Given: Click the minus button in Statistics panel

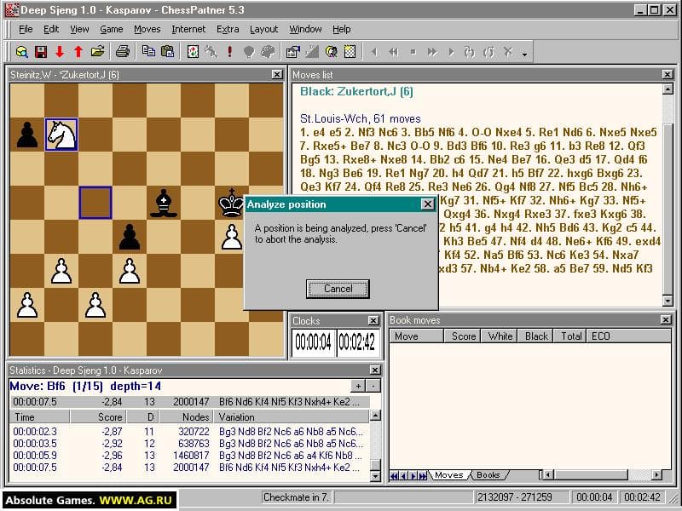Looking at the screenshot, I should 373,386.
